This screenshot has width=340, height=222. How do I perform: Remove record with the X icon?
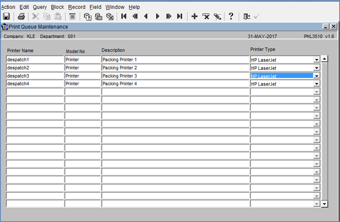click(x=206, y=17)
